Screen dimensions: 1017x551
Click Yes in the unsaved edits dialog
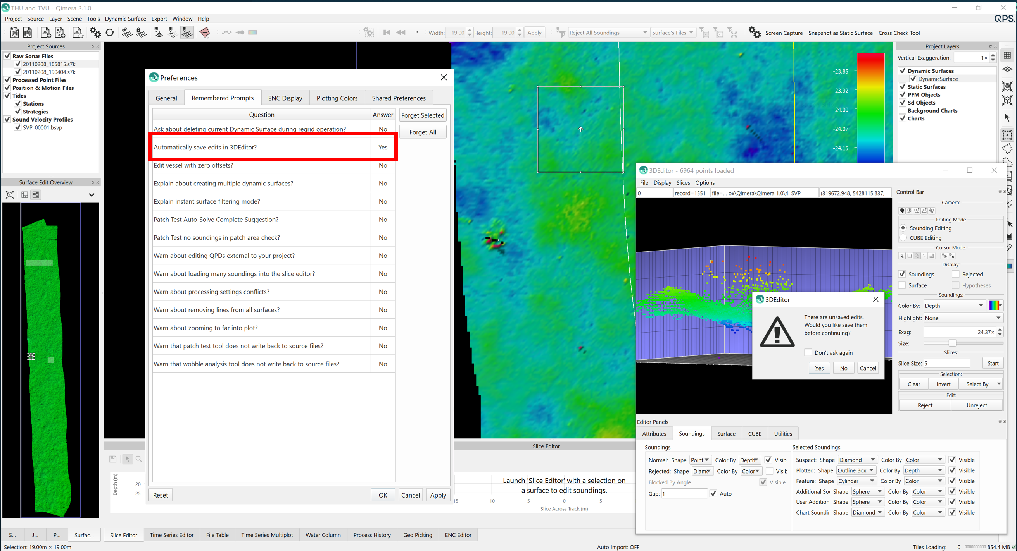tap(819, 368)
